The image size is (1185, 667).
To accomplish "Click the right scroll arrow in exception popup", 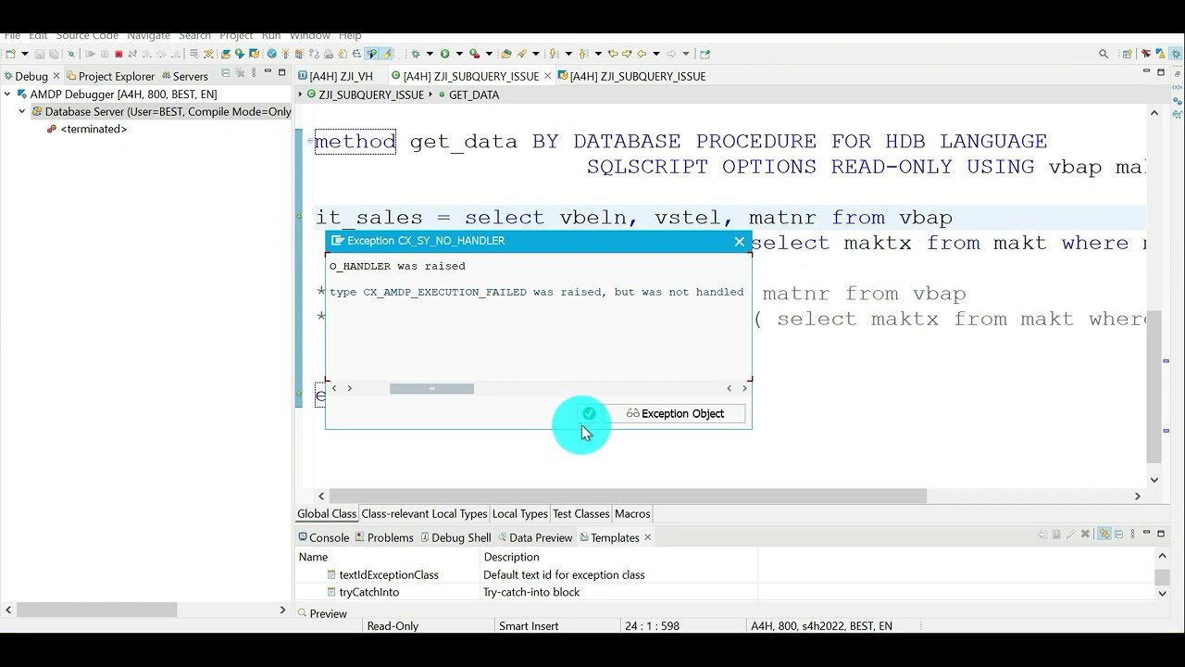I will [744, 388].
